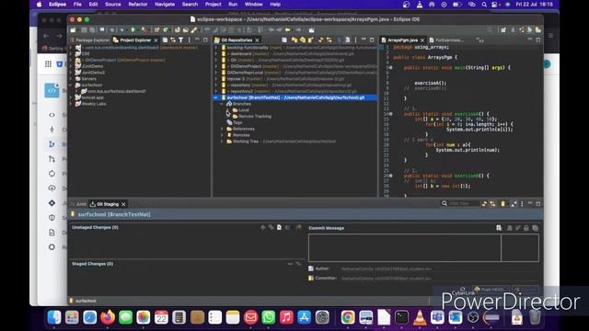589x331 pixels.
Task: Open Project Explorer view menu dots
Action: pyautogui.click(x=189, y=40)
